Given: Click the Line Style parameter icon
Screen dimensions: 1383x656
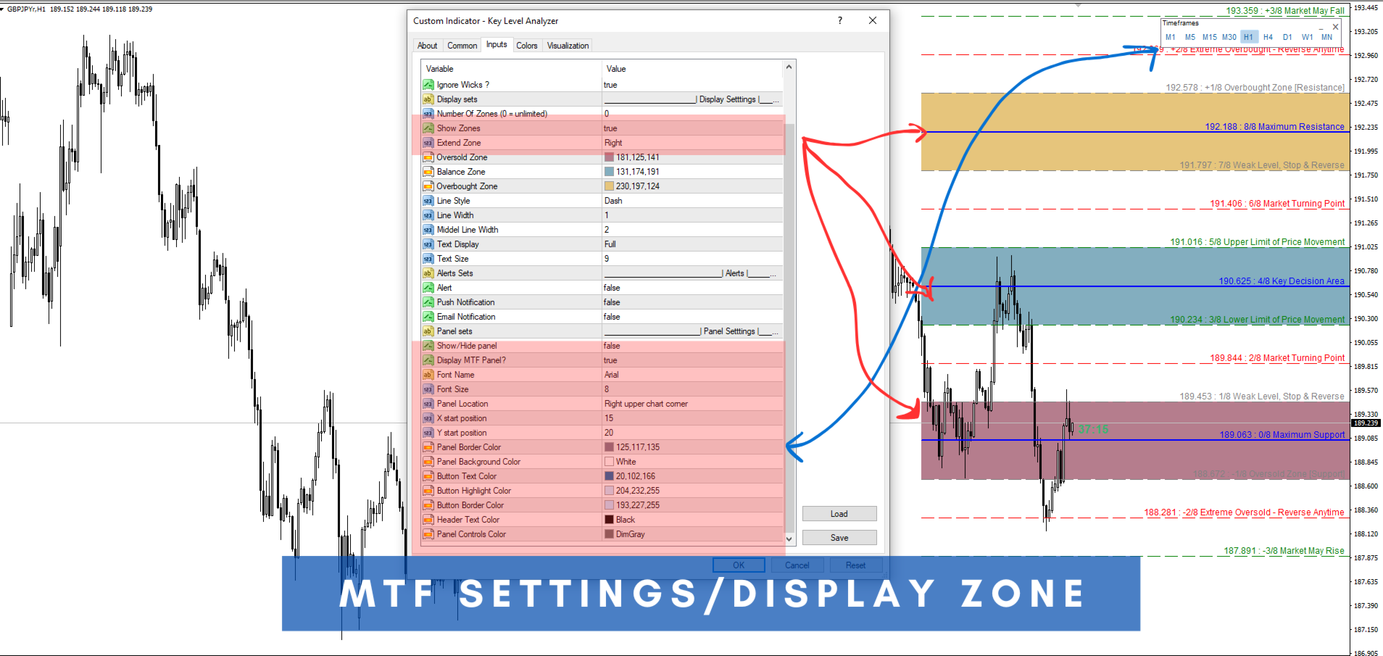Looking at the screenshot, I should coord(428,201).
